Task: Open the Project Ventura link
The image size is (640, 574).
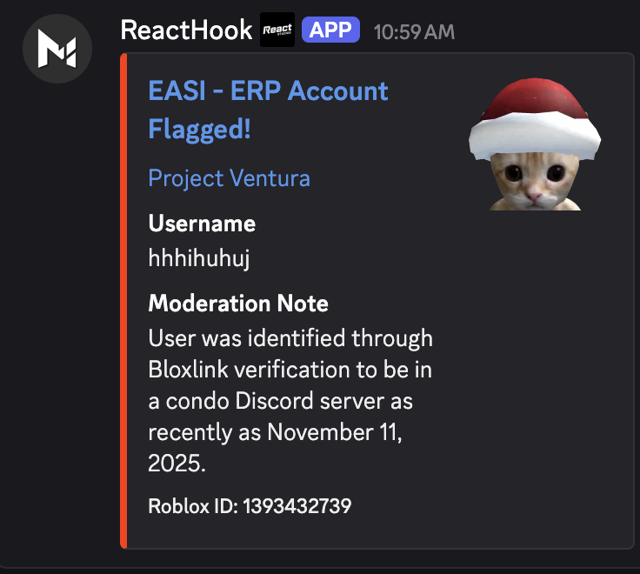Action: (x=229, y=178)
